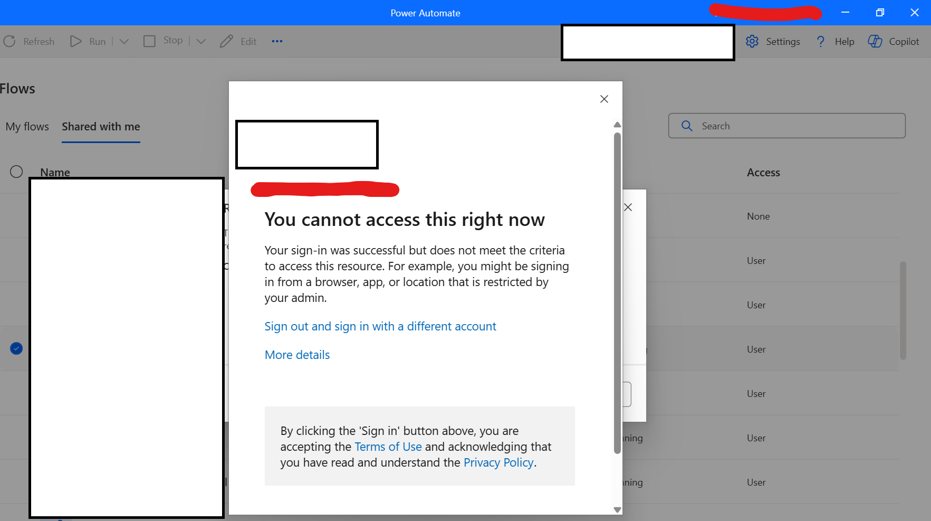The width and height of the screenshot is (931, 521).
Task: Select the Run flow icon
Action: 75,41
